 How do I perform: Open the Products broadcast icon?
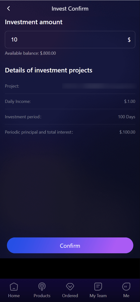point(42,287)
